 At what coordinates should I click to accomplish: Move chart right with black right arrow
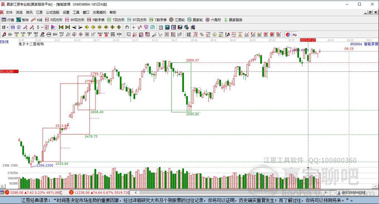(80, 27)
